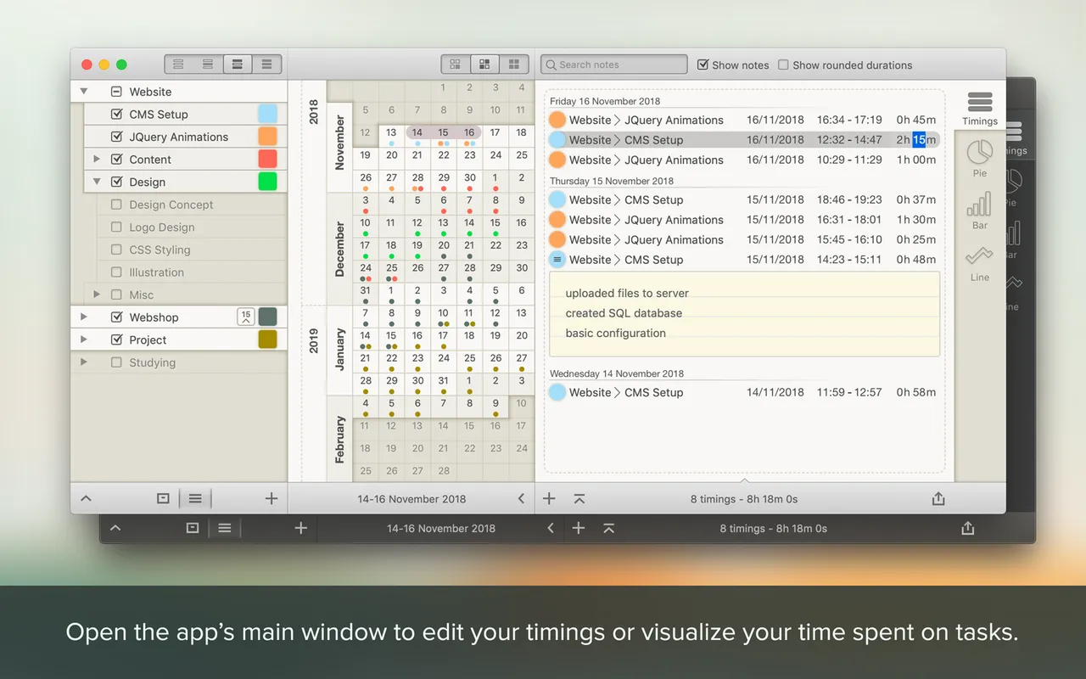The image size is (1086, 679).
Task: Click the collapse-to-top arrow icon beside the add timing button
Action: [579, 499]
